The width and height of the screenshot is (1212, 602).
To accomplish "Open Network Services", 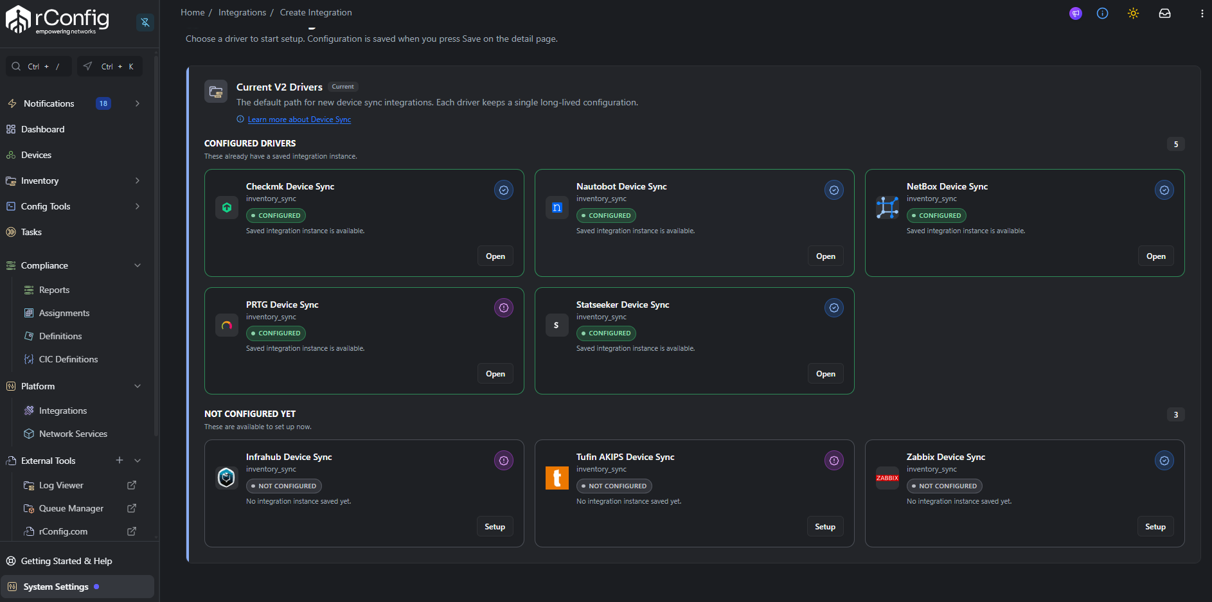I will 73,434.
